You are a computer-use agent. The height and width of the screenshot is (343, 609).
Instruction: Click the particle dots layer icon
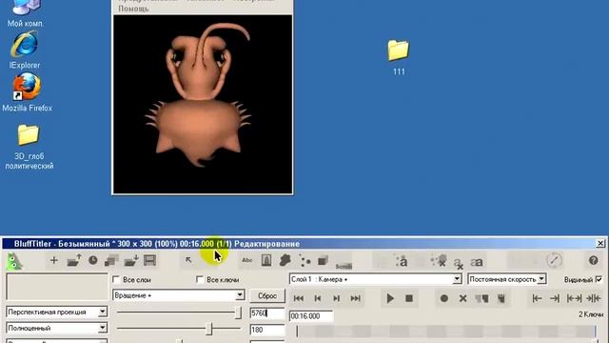click(304, 261)
